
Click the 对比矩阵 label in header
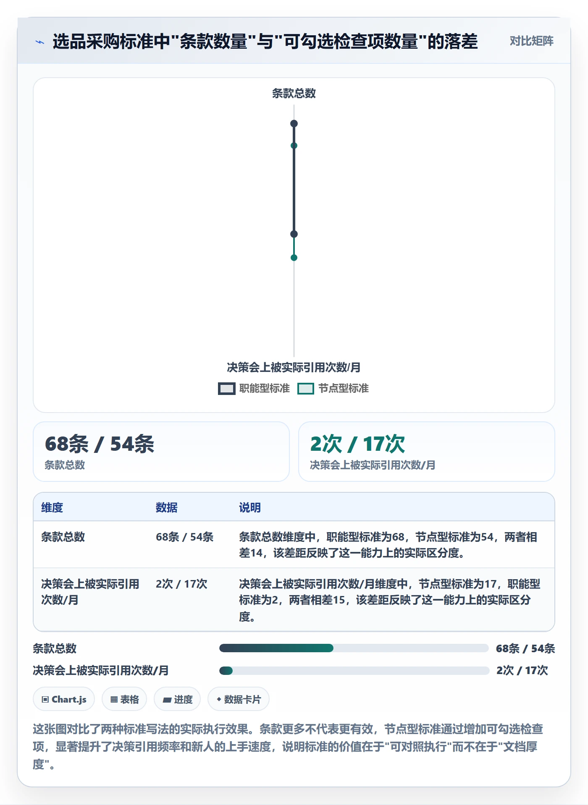pyautogui.click(x=531, y=41)
